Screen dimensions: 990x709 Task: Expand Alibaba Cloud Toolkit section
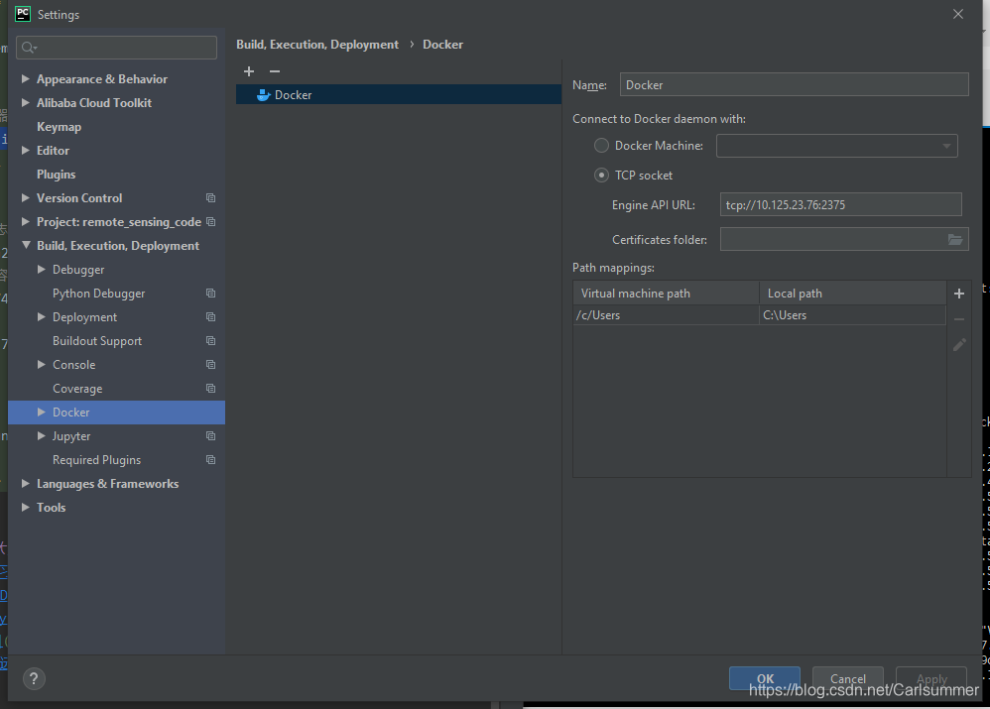click(25, 102)
